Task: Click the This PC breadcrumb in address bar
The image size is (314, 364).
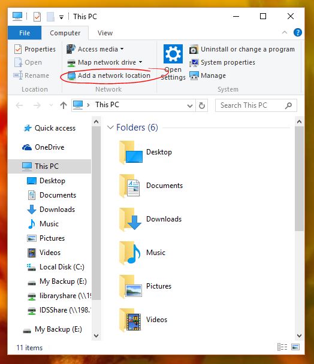Action: pos(107,105)
